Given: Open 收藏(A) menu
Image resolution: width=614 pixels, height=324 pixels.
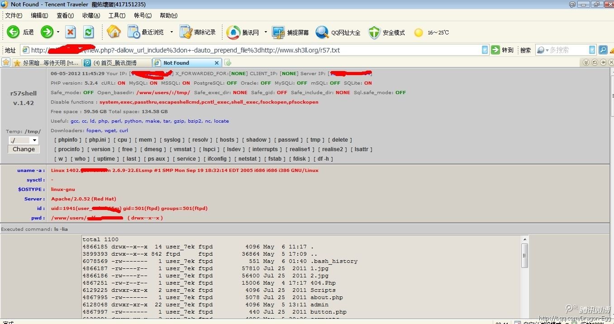Looking at the screenshot, I should [91, 15].
